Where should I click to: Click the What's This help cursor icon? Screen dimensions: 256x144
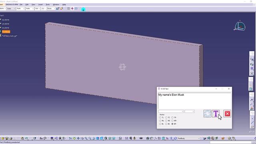coord(35,138)
